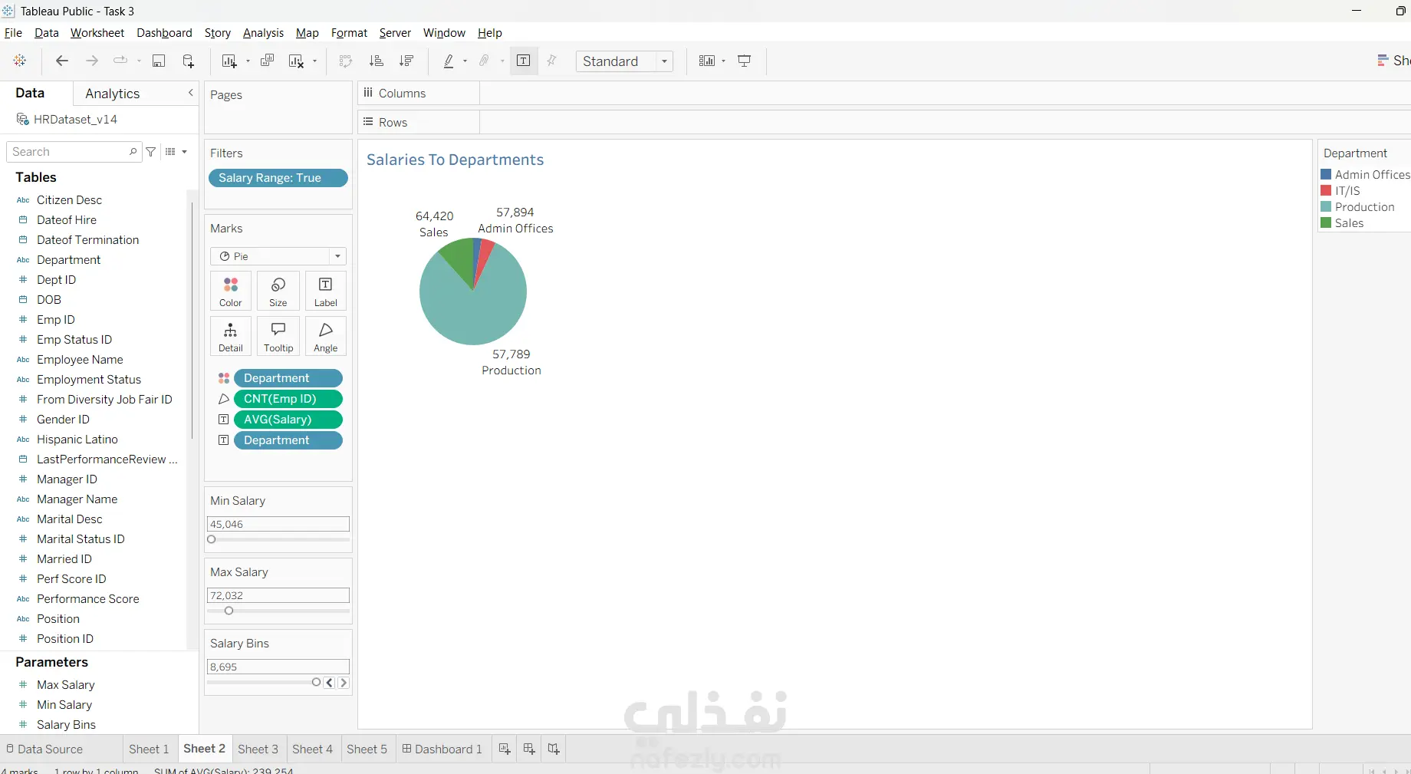This screenshot has width=1411, height=774.
Task: Open the Dashboard 1 tab
Action: pyautogui.click(x=442, y=749)
